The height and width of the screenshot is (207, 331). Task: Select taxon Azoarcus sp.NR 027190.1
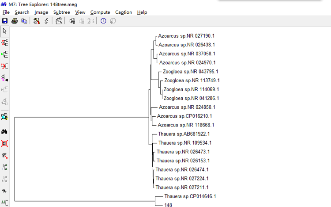[x=186, y=36]
